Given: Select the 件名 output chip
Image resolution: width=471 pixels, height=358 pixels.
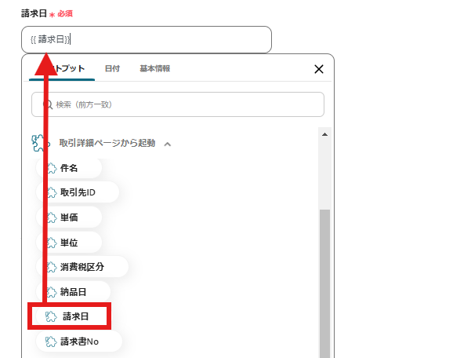Looking at the screenshot, I should (x=69, y=168).
